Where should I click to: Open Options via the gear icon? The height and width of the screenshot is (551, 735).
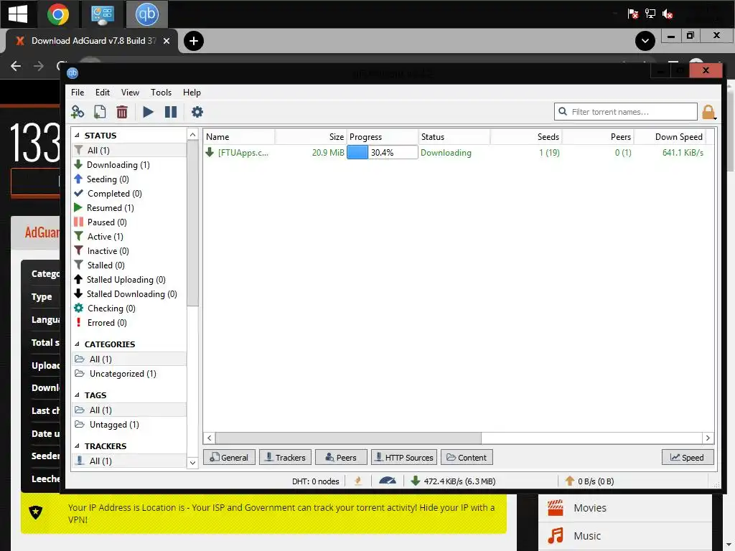pyautogui.click(x=197, y=112)
